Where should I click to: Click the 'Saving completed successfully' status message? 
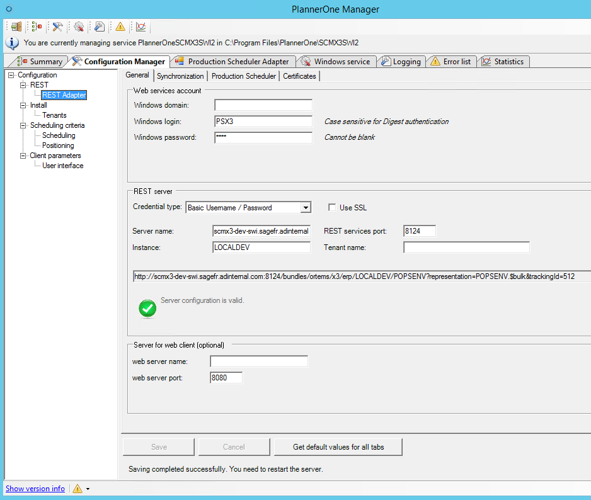coord(226,469)
